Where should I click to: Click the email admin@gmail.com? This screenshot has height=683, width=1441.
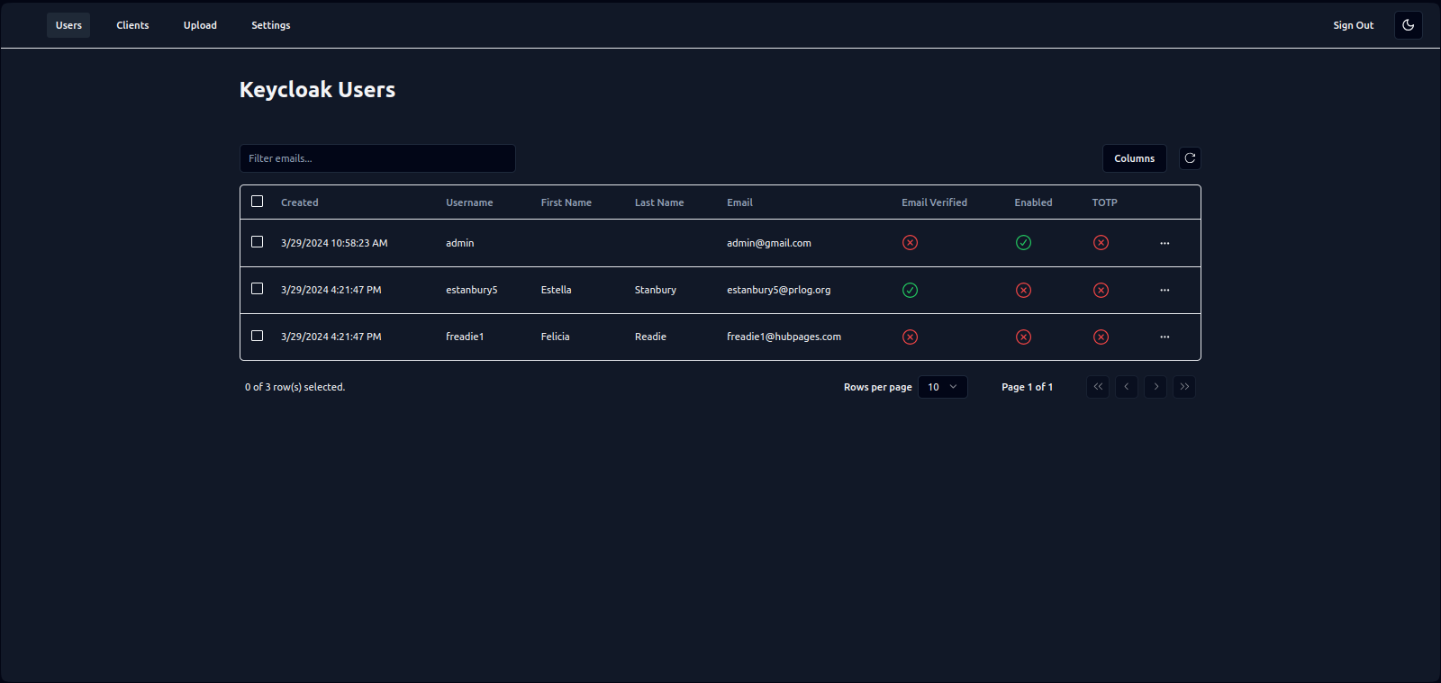click(x=769, y=243)
